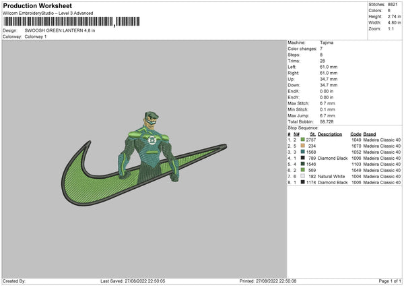The image size is (404, 286).
Task: Click 'Page 1 of 1' footer text
Action: pyautogui.click(x=390, y=281)
